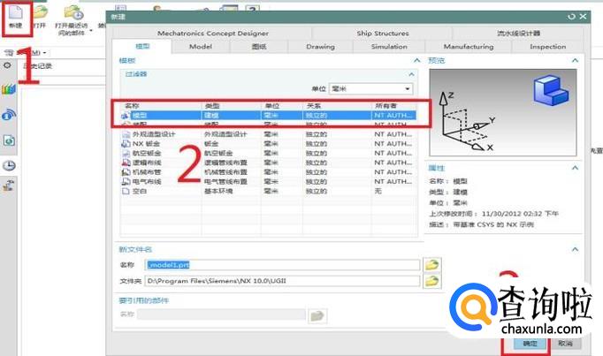Select the 机械布管 template row
Image resolution: width=603 pixels, height=356 pixels.
(269, 172)
